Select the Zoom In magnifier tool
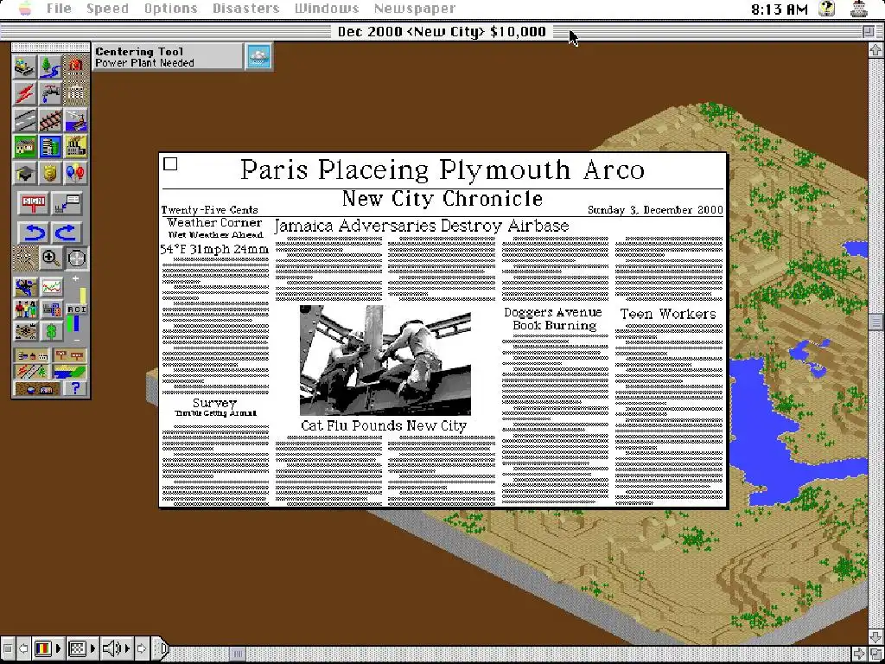885x664 pixels. (50, 259)
